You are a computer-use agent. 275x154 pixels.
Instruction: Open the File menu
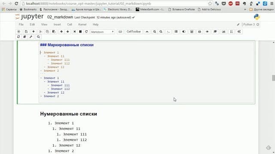21,24
